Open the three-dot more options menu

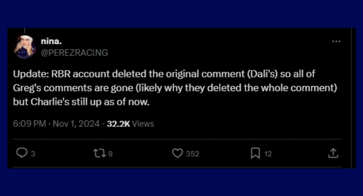click(336, 41)
